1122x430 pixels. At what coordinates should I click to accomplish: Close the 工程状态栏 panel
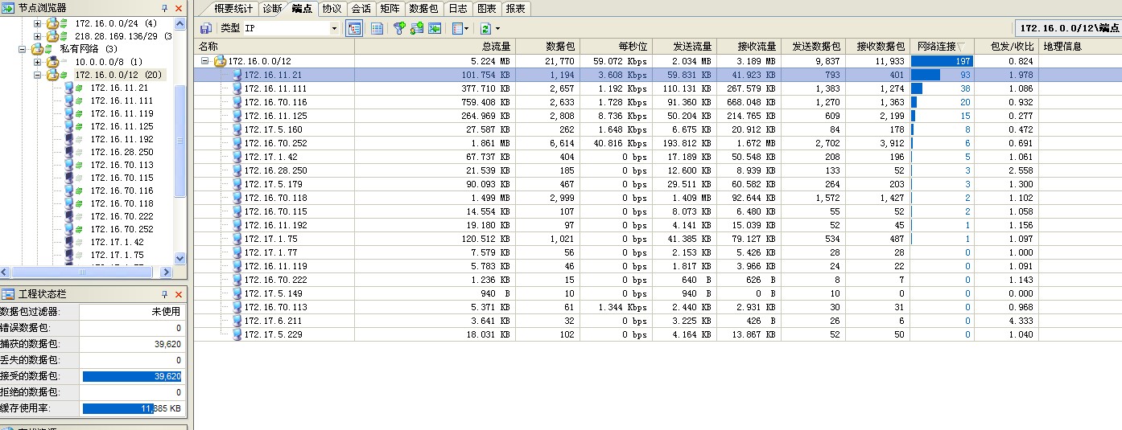(179, 295)
